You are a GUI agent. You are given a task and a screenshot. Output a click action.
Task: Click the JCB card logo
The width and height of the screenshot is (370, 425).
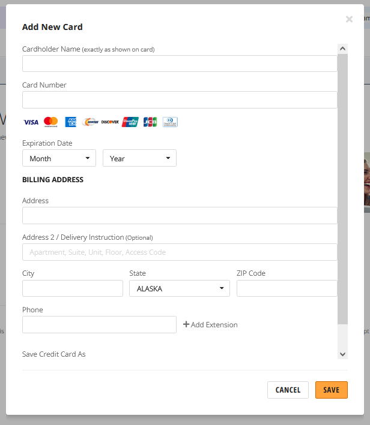(150, 122)
